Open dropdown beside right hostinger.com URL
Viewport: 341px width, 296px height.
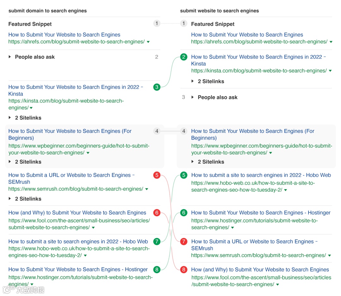232,228
